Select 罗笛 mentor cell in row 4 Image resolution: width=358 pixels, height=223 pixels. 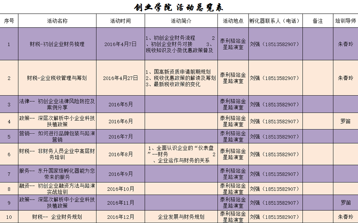tap(346, 121)
